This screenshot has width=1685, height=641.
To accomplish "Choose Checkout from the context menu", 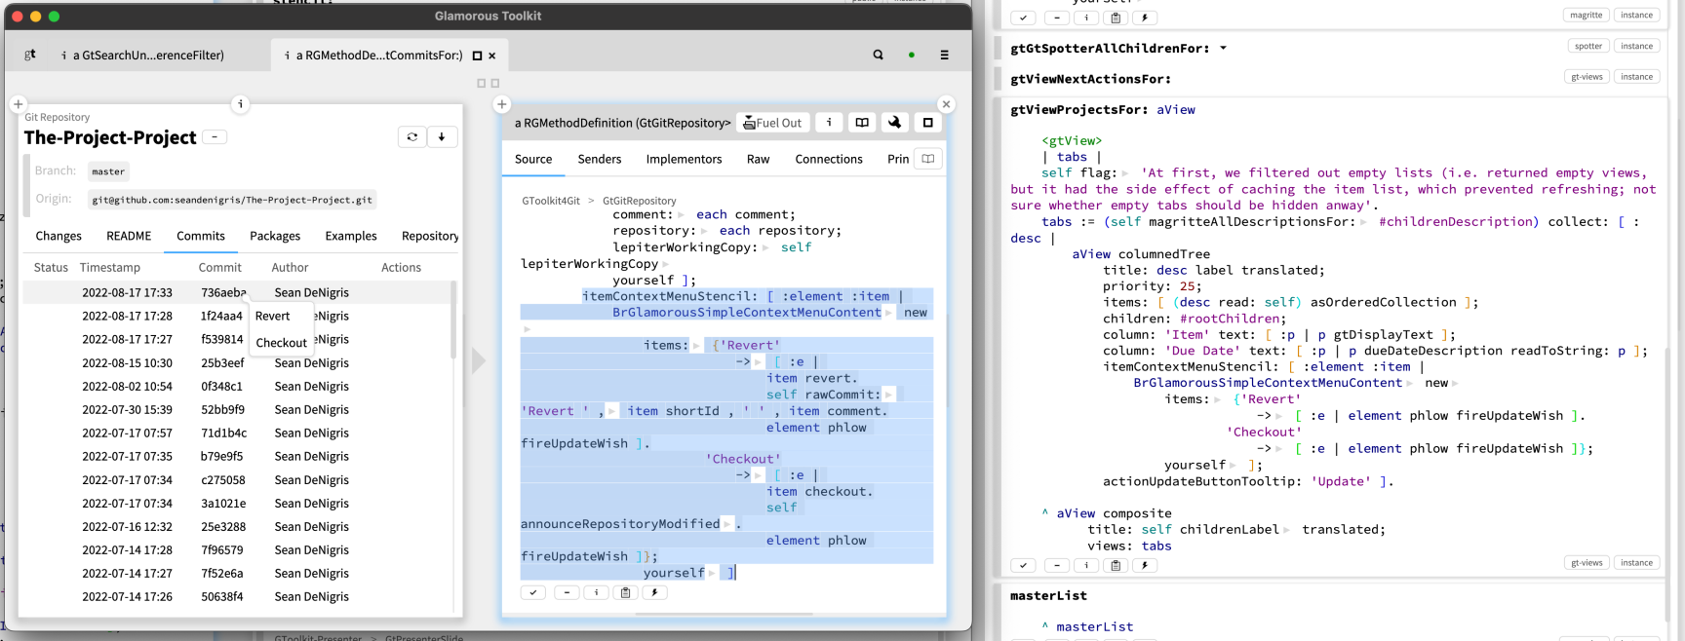I will click(282, 343).
